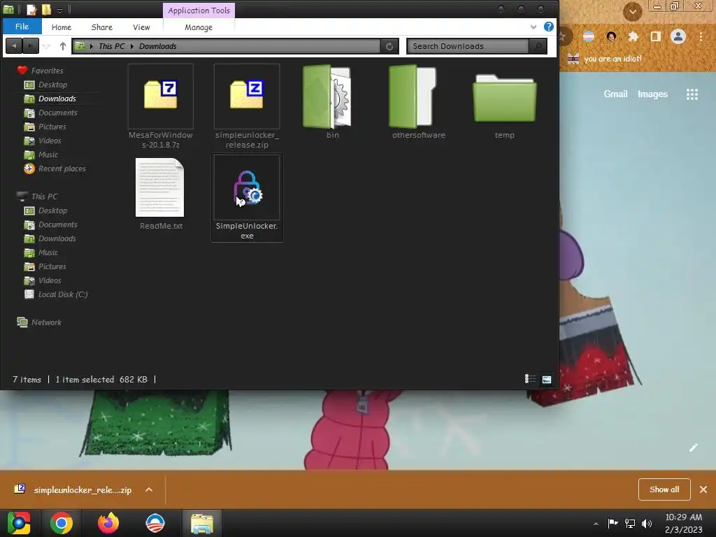
Task: Go back with the back arrow
Action: click(14, 46)
